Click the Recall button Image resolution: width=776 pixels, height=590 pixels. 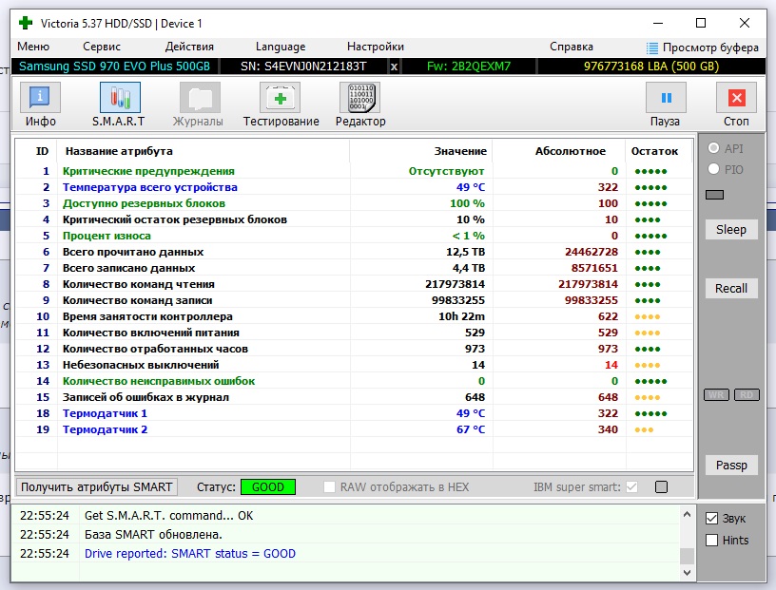(x=730, y=289)
